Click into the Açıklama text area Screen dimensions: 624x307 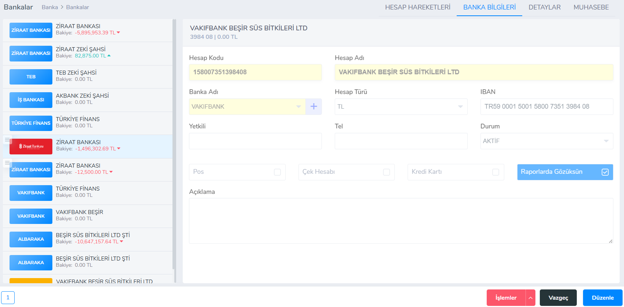pyautogui.click(x=401, y=221)
